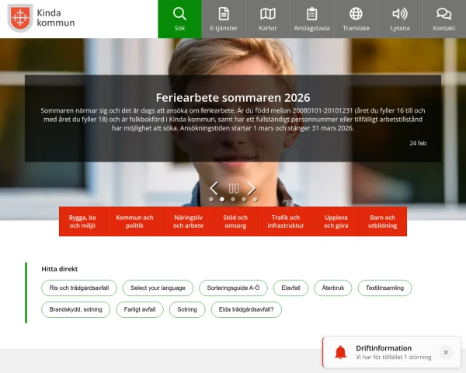The image size is (466, 373).
Task: Click the Translate globe icon
Action: [x=356, y=15]
